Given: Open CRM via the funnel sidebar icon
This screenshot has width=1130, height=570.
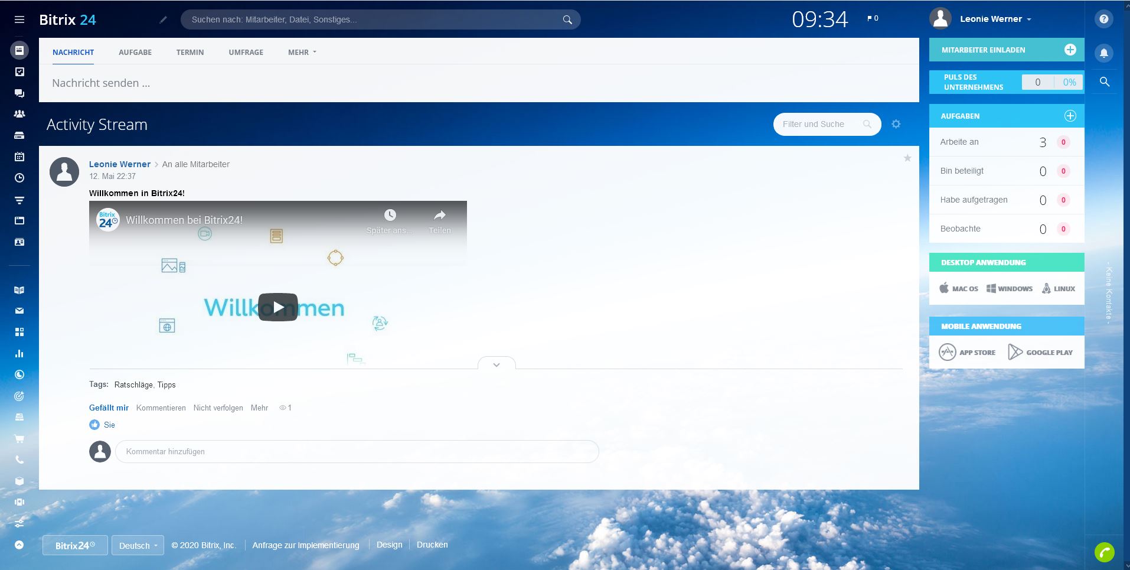Looking at the screenshot, I should coord(19,200).
